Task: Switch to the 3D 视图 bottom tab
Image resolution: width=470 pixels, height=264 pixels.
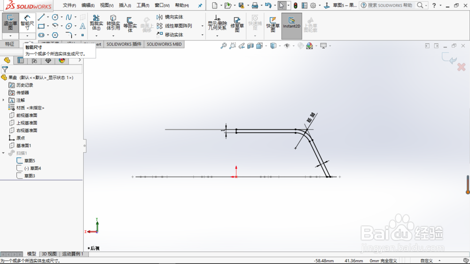Action: click(x=49, y=254)
